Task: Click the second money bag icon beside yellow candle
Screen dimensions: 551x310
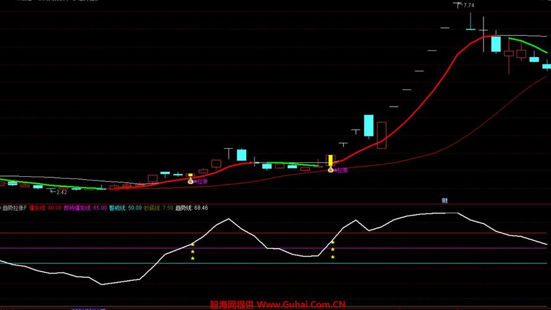Action: click(x=330, y=169)
